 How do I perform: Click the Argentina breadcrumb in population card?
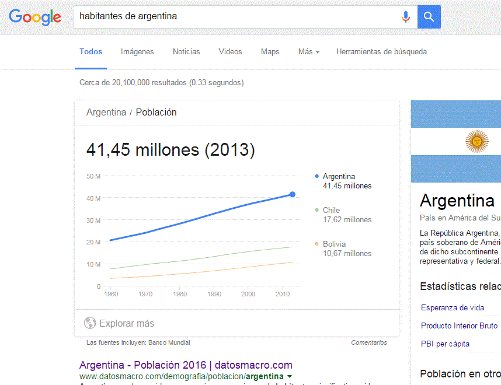pyautogui.click(x=106, y=113)
